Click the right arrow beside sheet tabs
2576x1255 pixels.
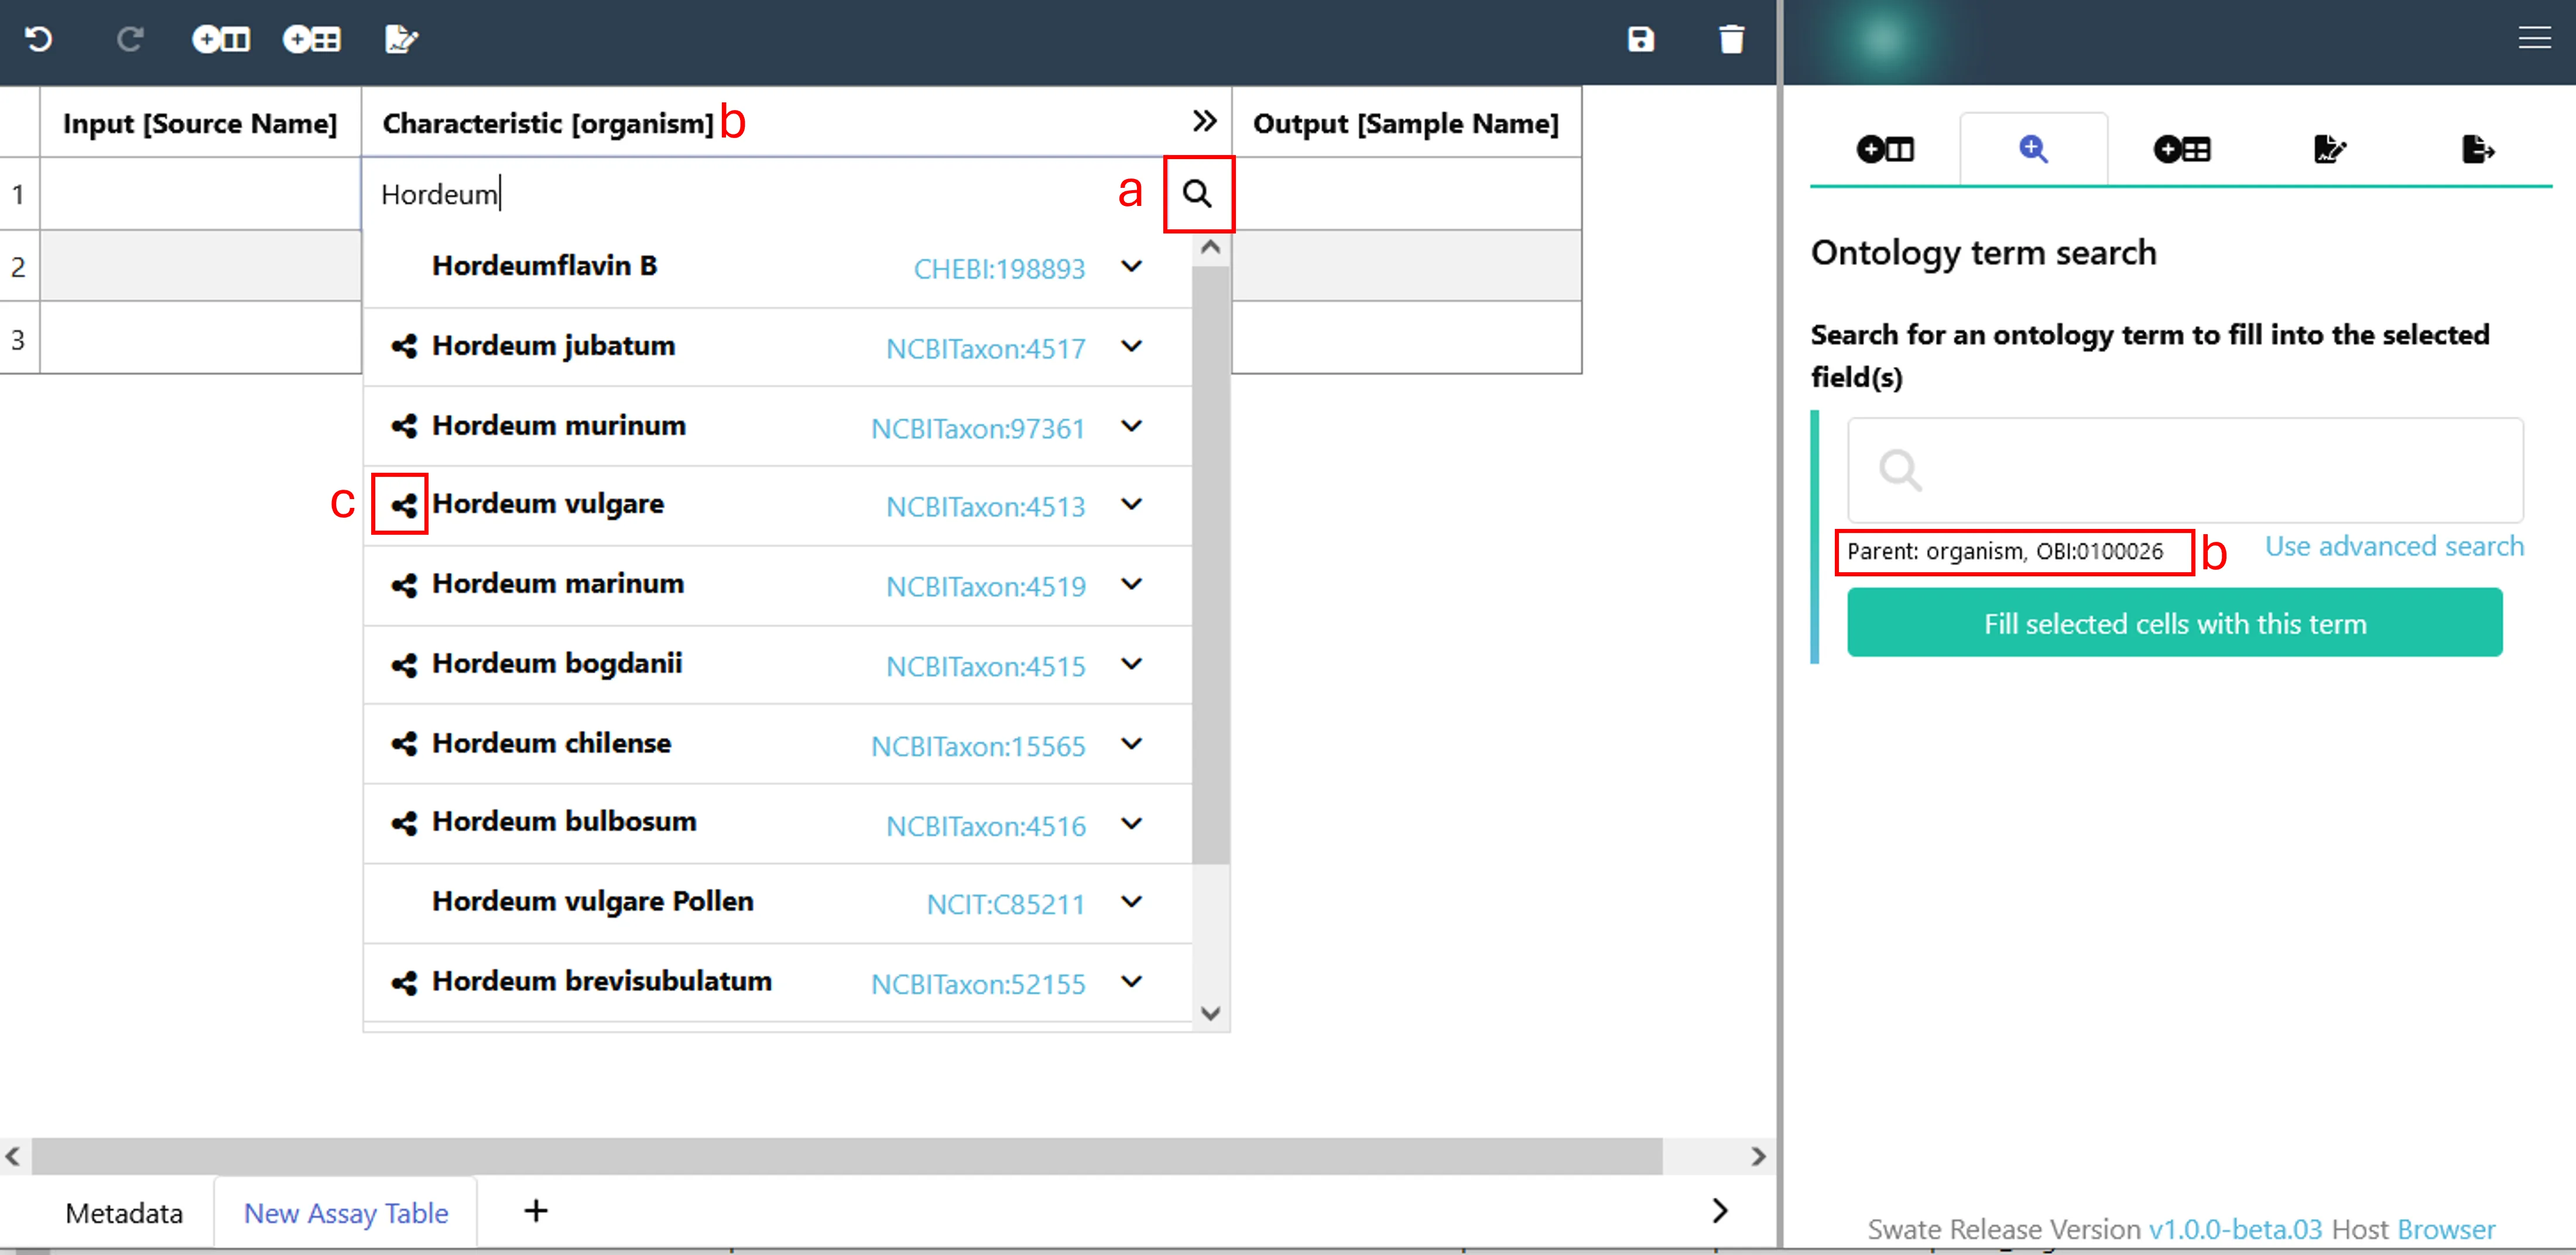click(x=1720, y=1211)
